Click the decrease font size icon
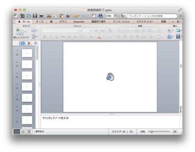This screenshot has width=195, height=152. click(103, 30)
